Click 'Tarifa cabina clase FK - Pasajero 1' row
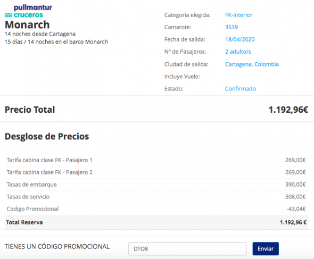Image resolution: width=314 pixels, height=259 pixels. 156,160
